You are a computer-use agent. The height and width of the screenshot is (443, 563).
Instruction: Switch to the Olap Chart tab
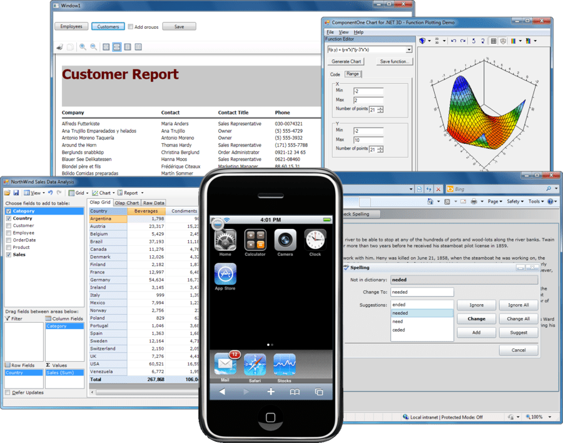[x=127, y=203]
